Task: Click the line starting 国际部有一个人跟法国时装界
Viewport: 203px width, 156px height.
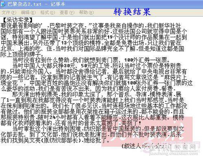Action: [x=94, y=32]
